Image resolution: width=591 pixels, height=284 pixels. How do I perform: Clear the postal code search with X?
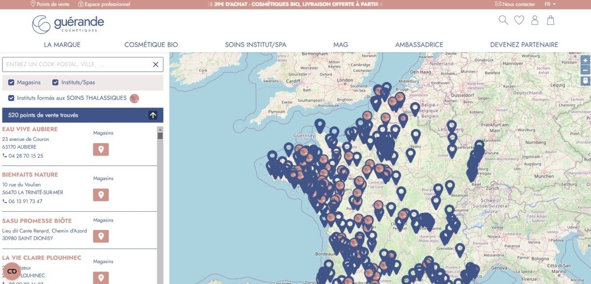tap(156, 64)
